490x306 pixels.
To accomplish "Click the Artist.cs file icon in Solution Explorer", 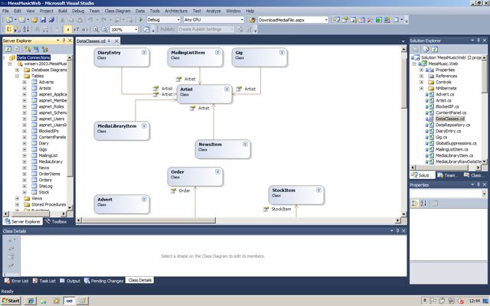I will [x=431, y=100].
